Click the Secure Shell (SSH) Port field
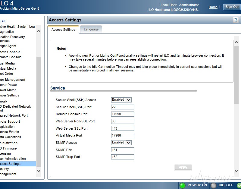The height and width of the screenshot is (189, 241). pos(123,107)
